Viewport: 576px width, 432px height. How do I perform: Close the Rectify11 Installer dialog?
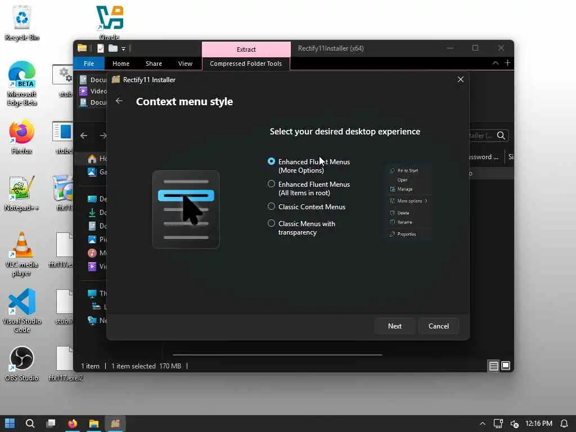[460, 79]
